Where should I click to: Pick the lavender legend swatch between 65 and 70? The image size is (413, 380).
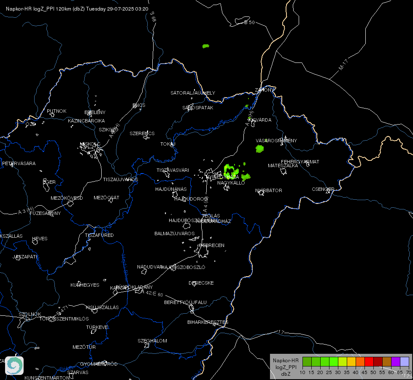(x=405, y=361)
